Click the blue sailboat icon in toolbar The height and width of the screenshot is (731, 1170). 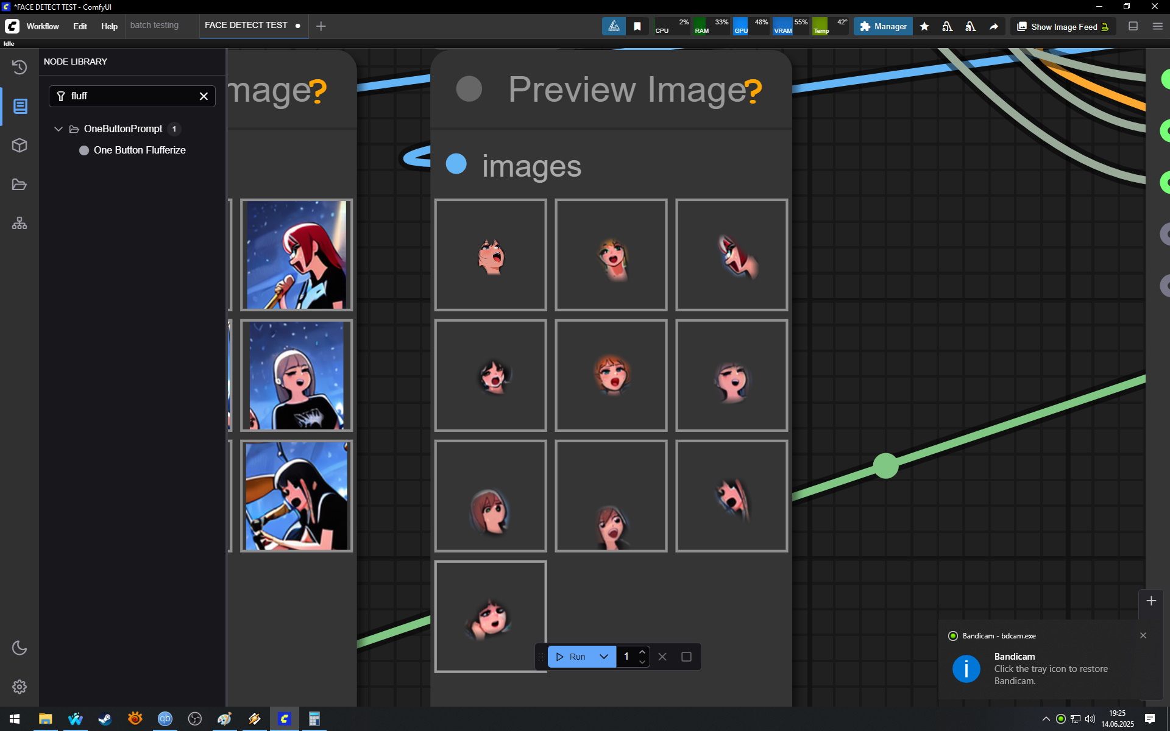[614, 26]
